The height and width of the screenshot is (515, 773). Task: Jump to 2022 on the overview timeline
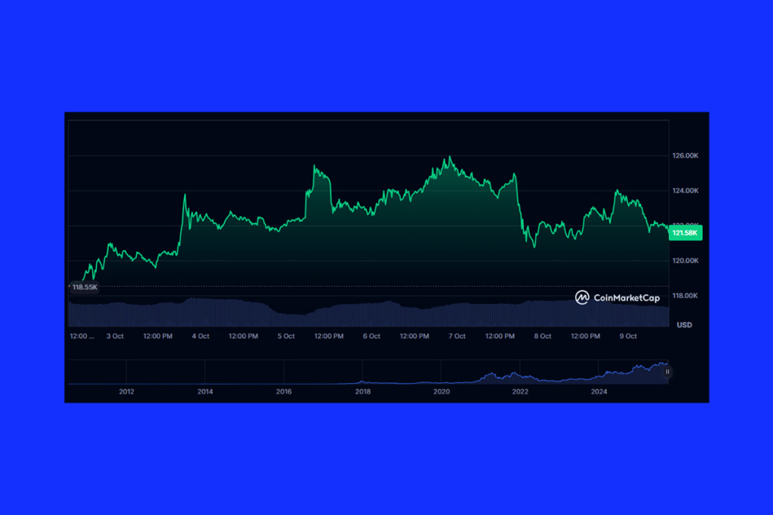pos(520,392)
